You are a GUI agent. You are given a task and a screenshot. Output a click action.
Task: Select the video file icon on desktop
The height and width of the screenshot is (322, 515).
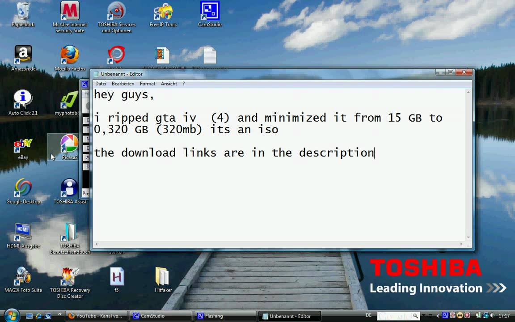(x=163, y=55)
